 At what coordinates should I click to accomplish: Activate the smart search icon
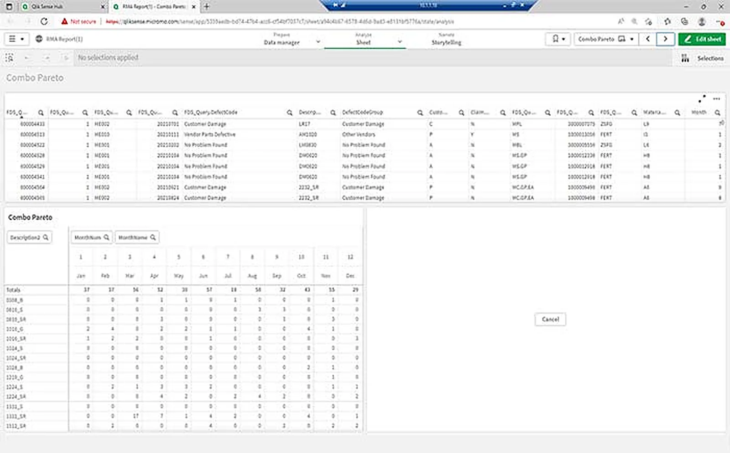pos(10,58)
